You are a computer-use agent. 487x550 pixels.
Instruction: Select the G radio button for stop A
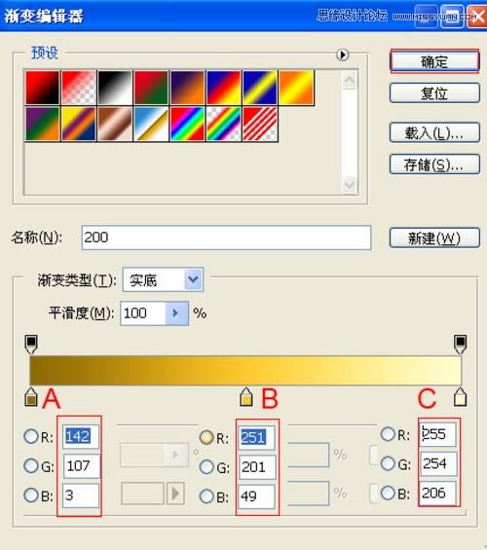pyautogui.click(x=31, y=466)
